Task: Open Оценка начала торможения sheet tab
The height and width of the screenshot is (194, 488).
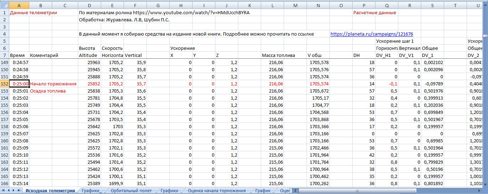Action: tap(216, 191)
